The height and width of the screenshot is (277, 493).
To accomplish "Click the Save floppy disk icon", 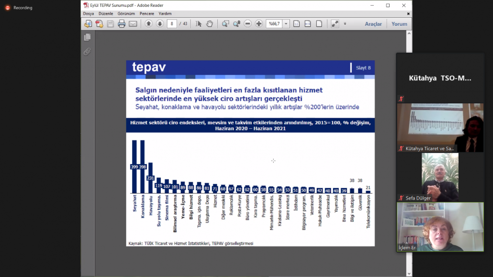I will tap(111, 24).
